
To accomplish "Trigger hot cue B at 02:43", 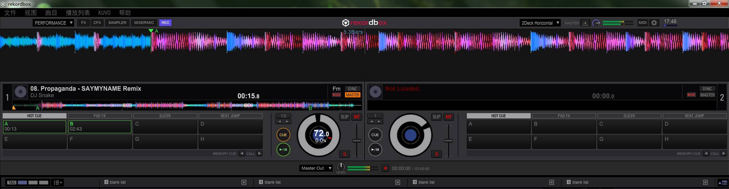I will (x=100, y=127).
